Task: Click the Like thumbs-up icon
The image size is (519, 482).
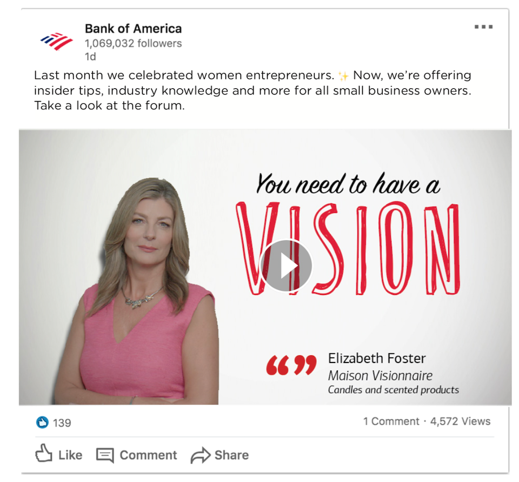Action: (44, 453)
